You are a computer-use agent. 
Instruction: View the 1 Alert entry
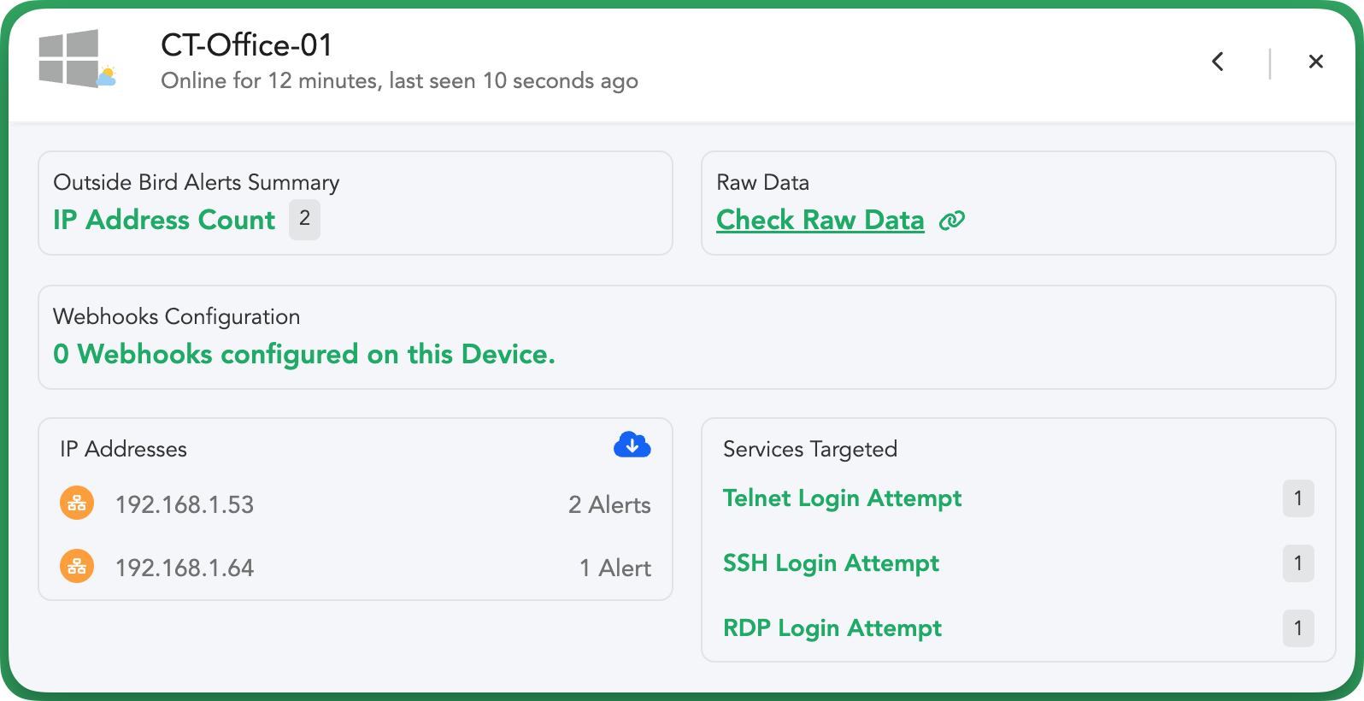tap(615, 568)
